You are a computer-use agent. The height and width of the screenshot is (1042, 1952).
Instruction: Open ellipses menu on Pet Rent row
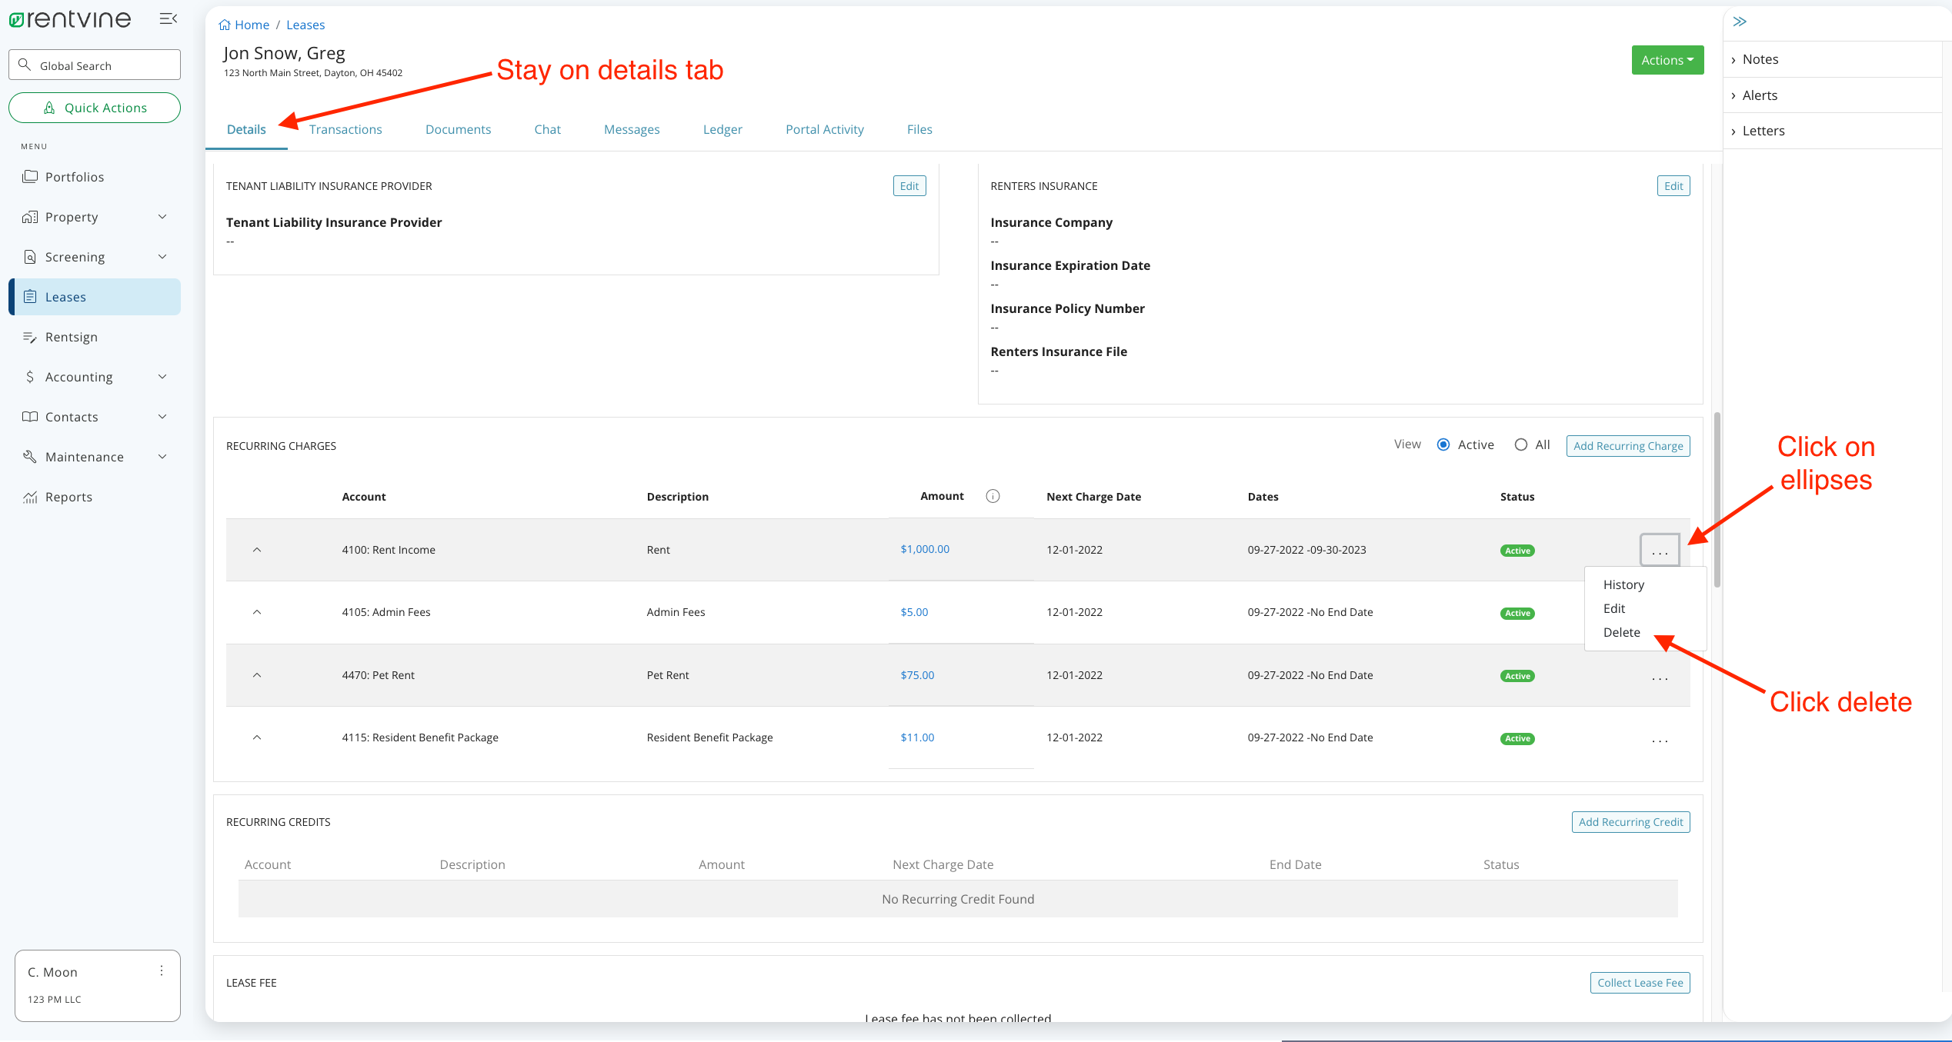tap(1660, 677)
